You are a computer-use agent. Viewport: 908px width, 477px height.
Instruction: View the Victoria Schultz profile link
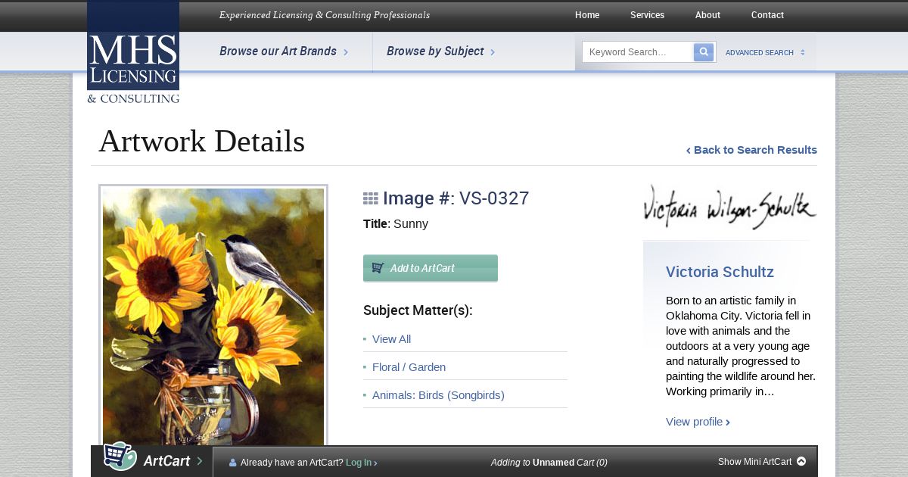[698, 422]
